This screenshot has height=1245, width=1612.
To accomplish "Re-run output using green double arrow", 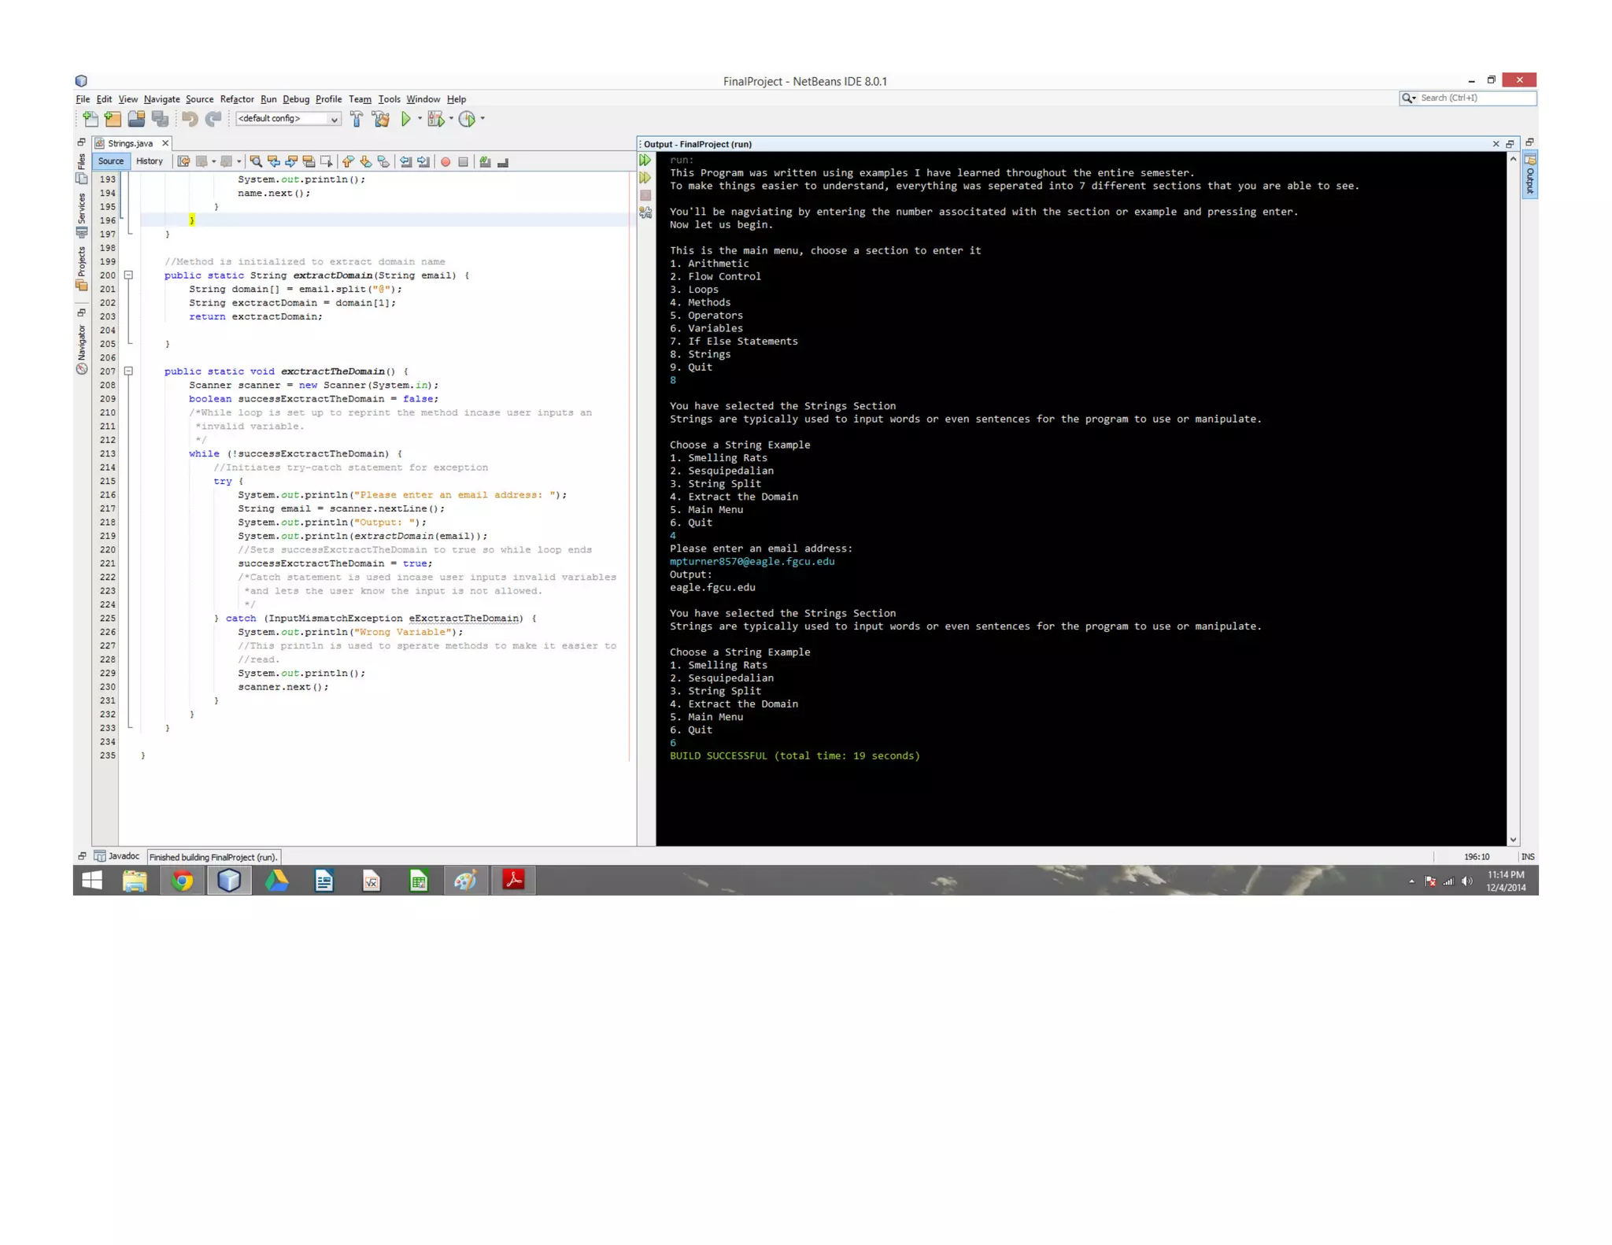I will pyautogui.click(x=645, y=161).
